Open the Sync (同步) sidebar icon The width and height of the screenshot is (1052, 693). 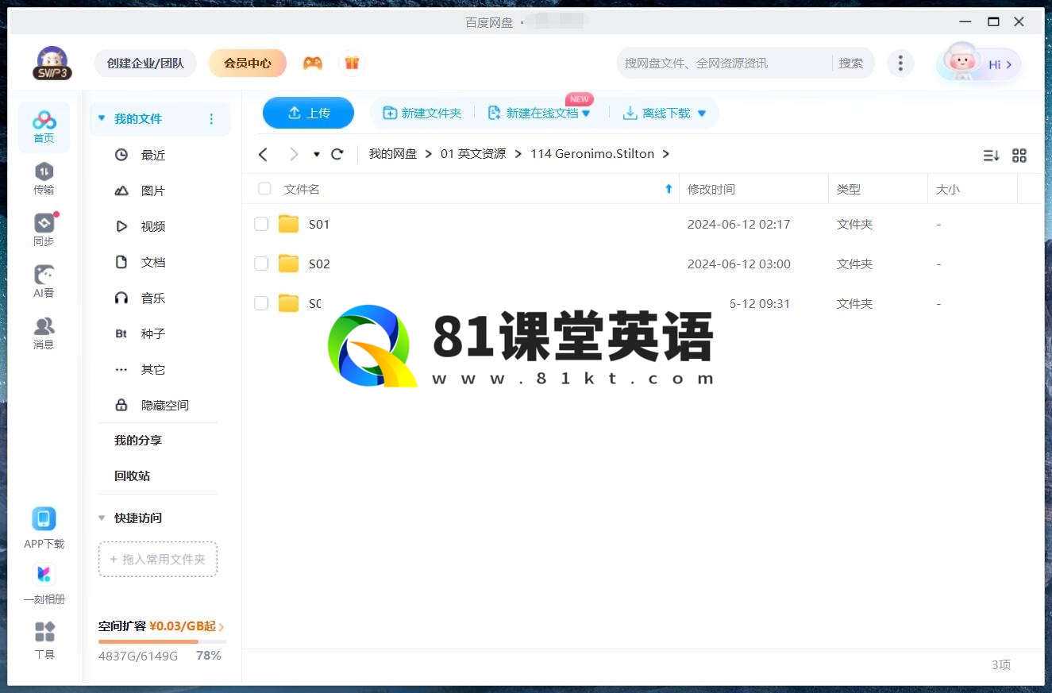pyautogui.click(x=44, y=230)
